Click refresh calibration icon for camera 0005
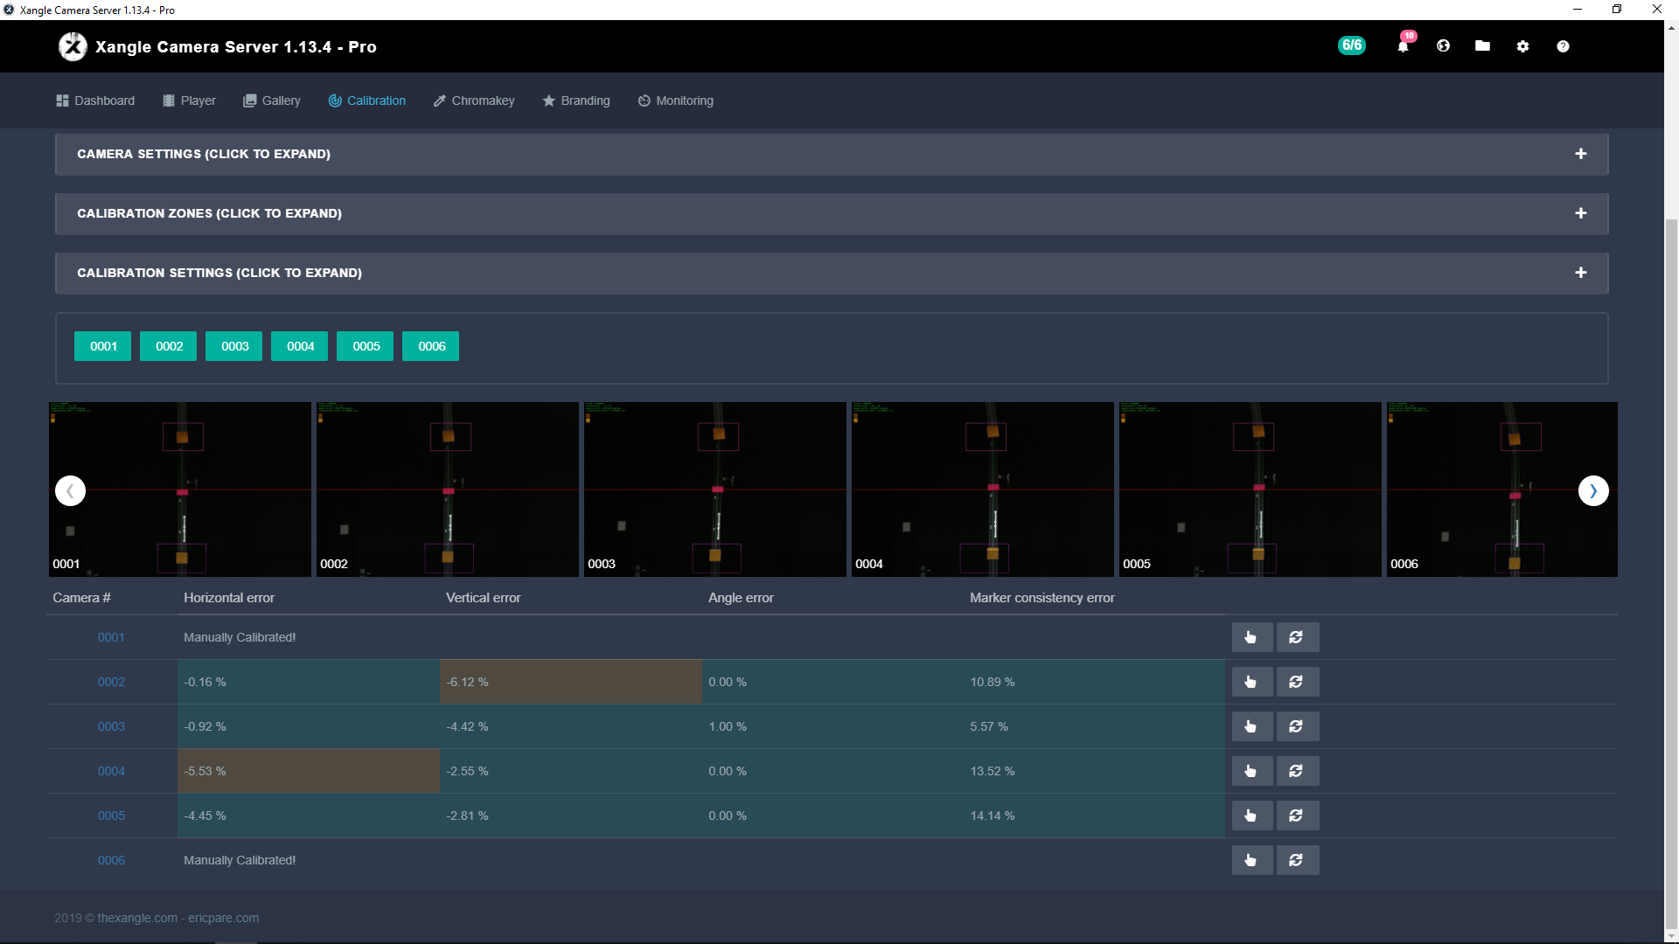 [x=1297, y=816]
